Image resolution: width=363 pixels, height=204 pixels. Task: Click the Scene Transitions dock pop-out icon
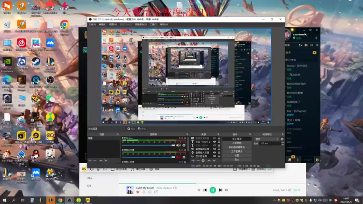[x=282, y=134]
